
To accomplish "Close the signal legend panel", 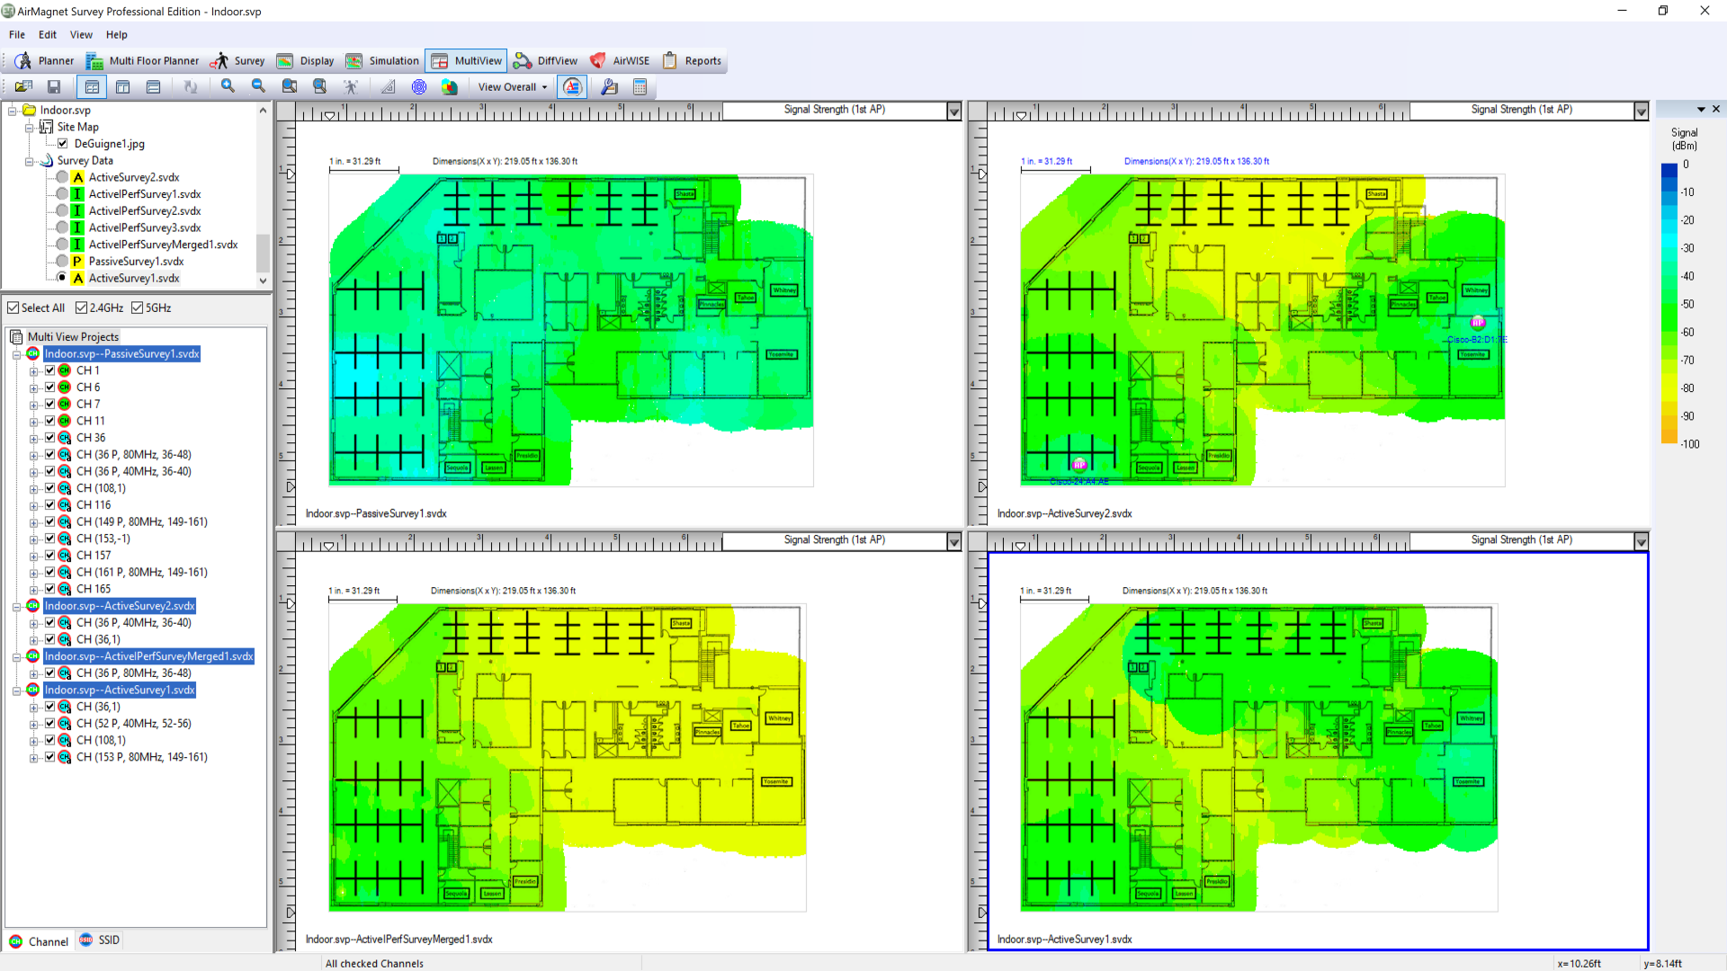I will 1716,110.
